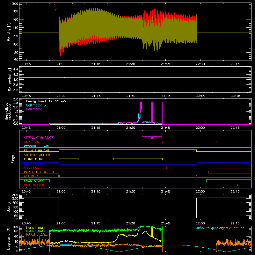Click the 'Pointing' y-axis title

coord(9,32)
